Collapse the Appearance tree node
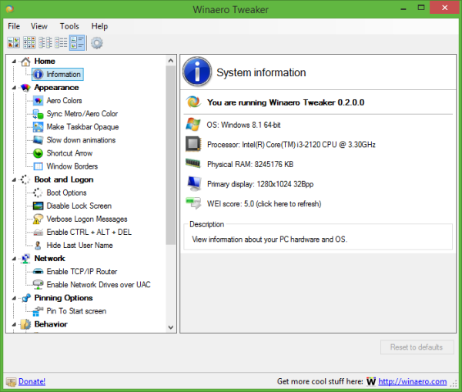Screen dimensions: 462x392 pyautogui.click(x=14, y=88)
